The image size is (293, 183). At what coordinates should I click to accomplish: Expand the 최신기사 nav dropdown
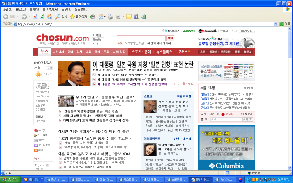(59, 52)
